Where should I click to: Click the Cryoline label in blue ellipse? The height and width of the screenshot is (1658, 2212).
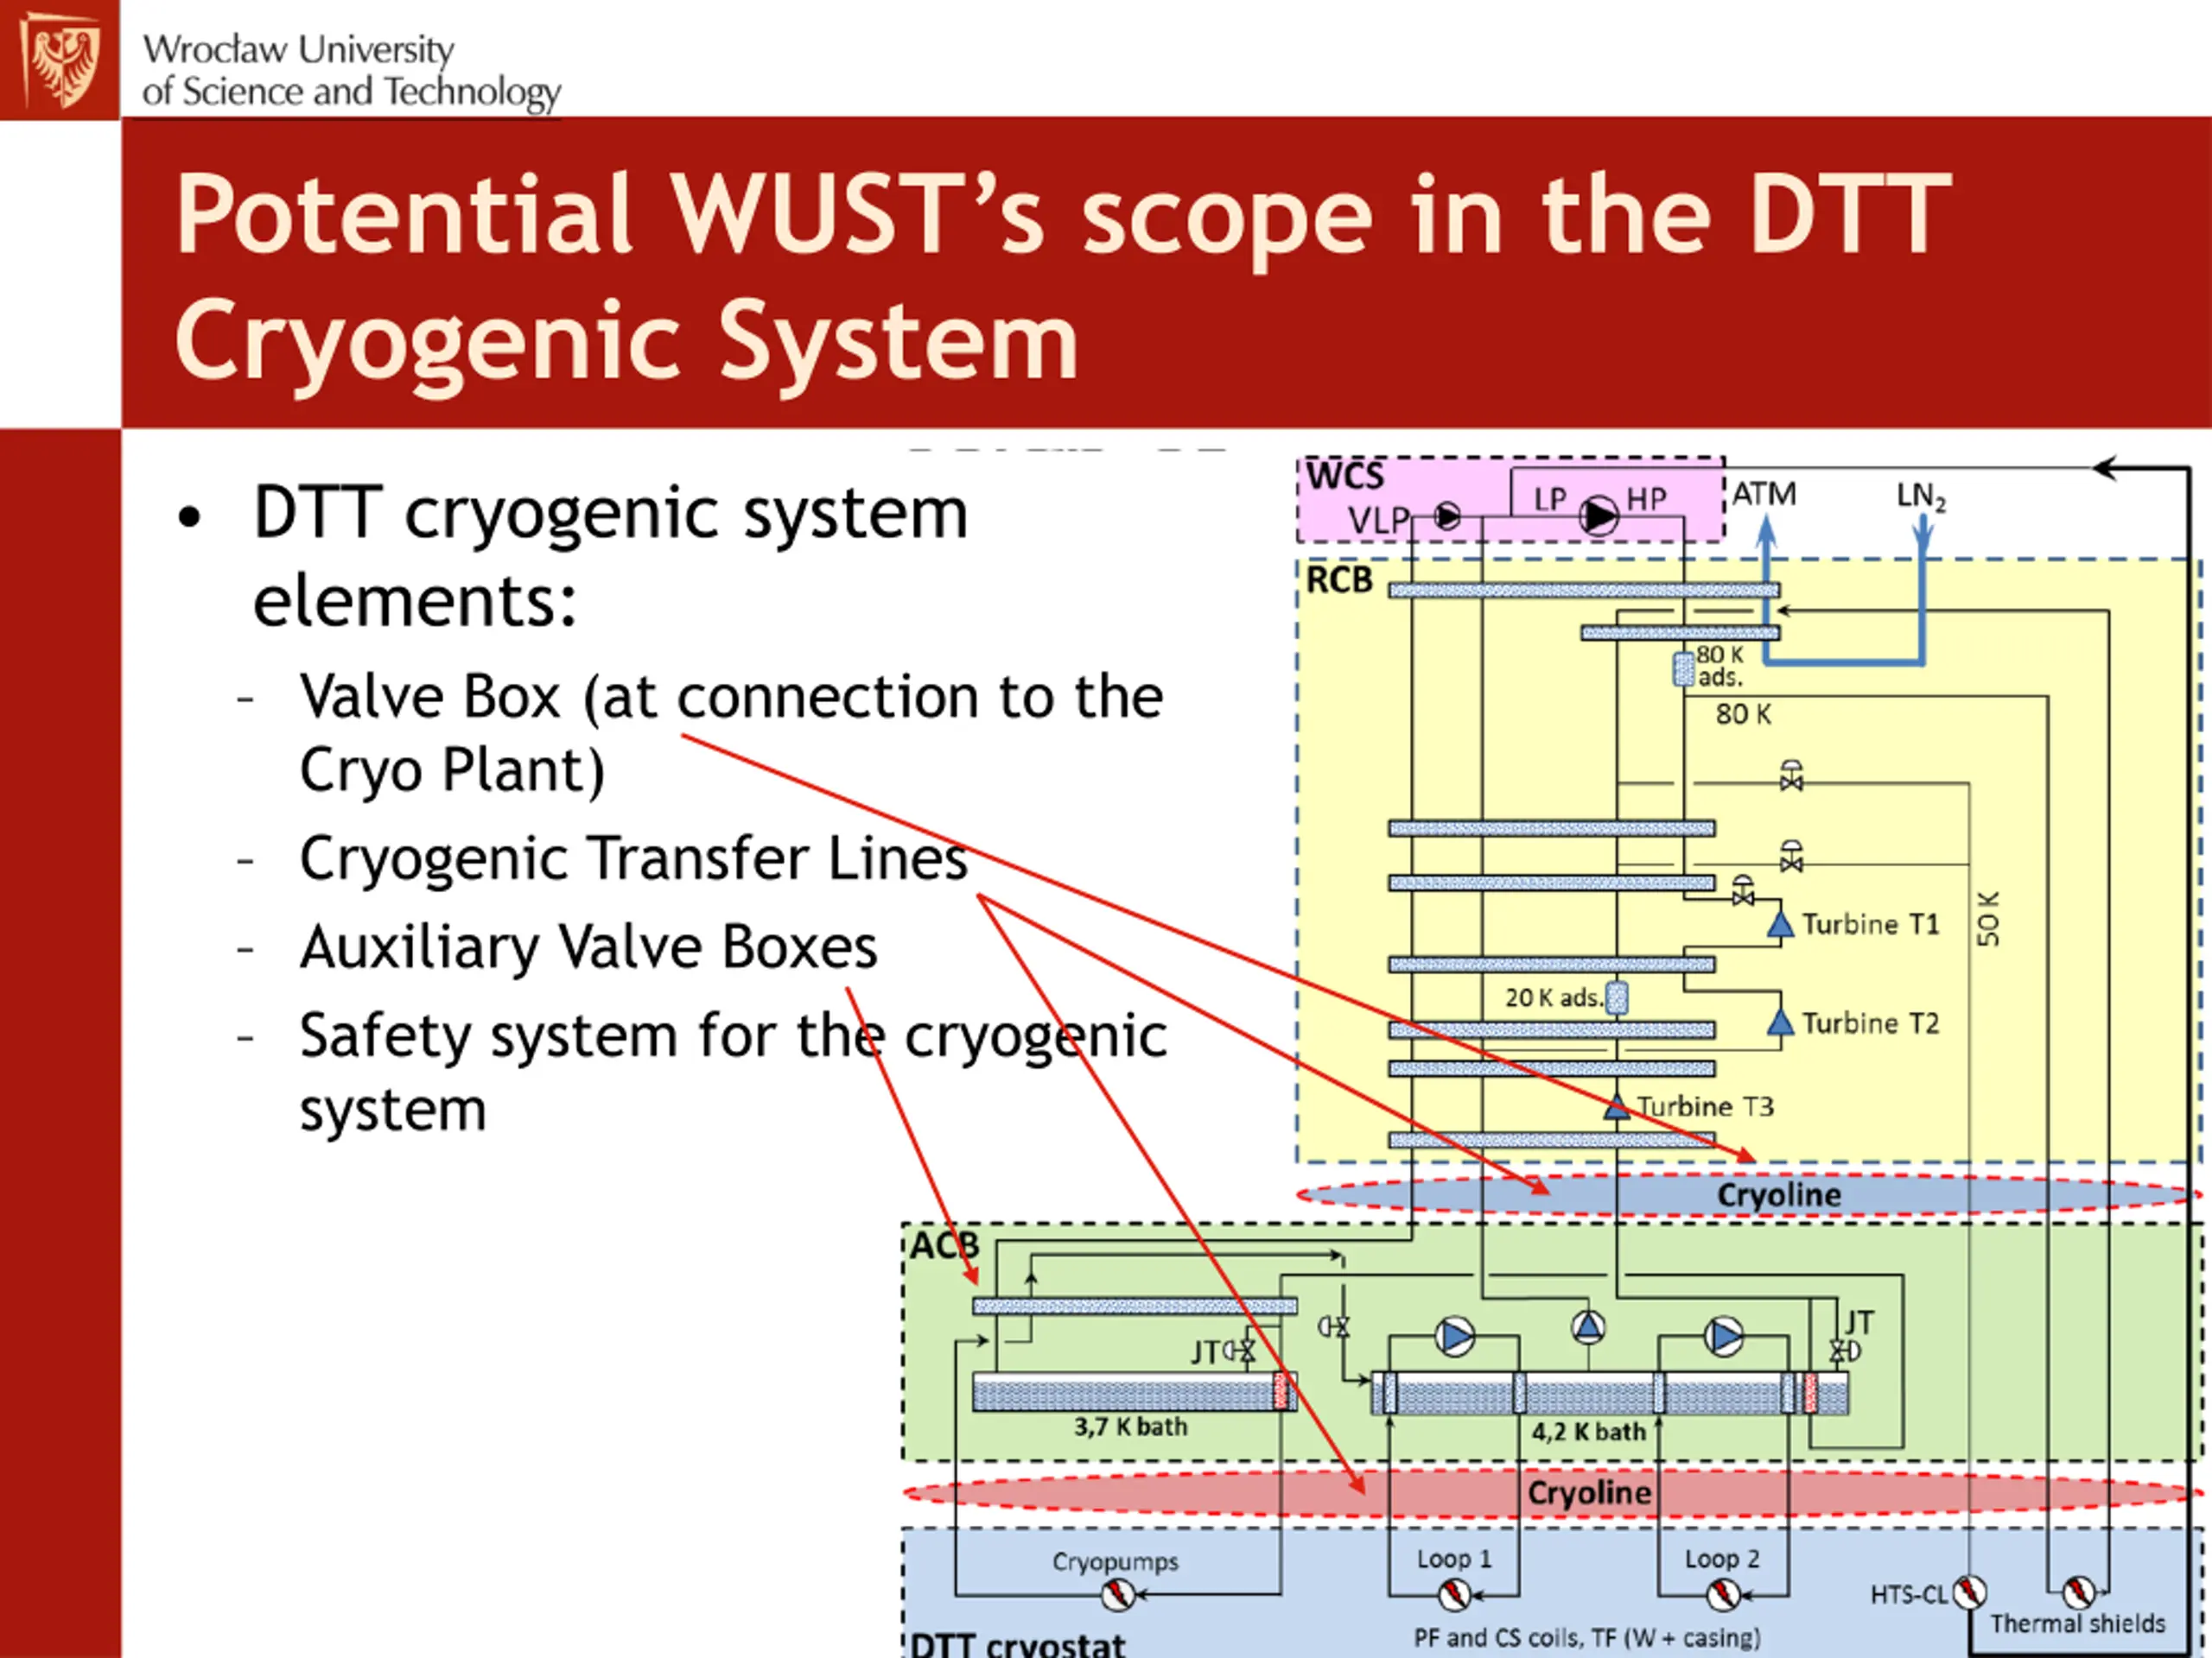(x=1779, y=1194)
